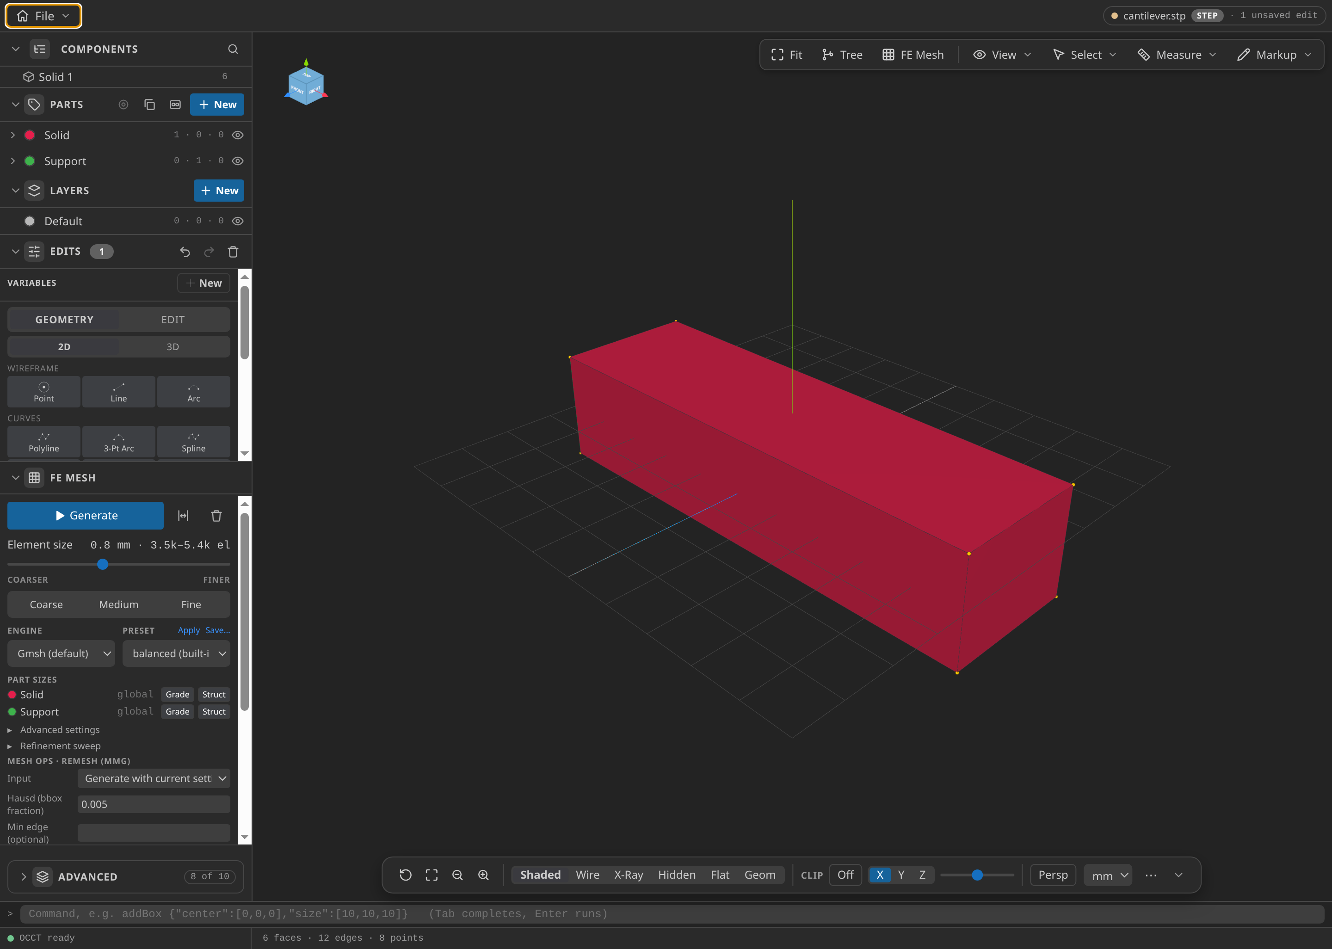This screenshot has height=949, width=1332.
Task: Click the Element size slider handle
Action: tap(103, 565)
